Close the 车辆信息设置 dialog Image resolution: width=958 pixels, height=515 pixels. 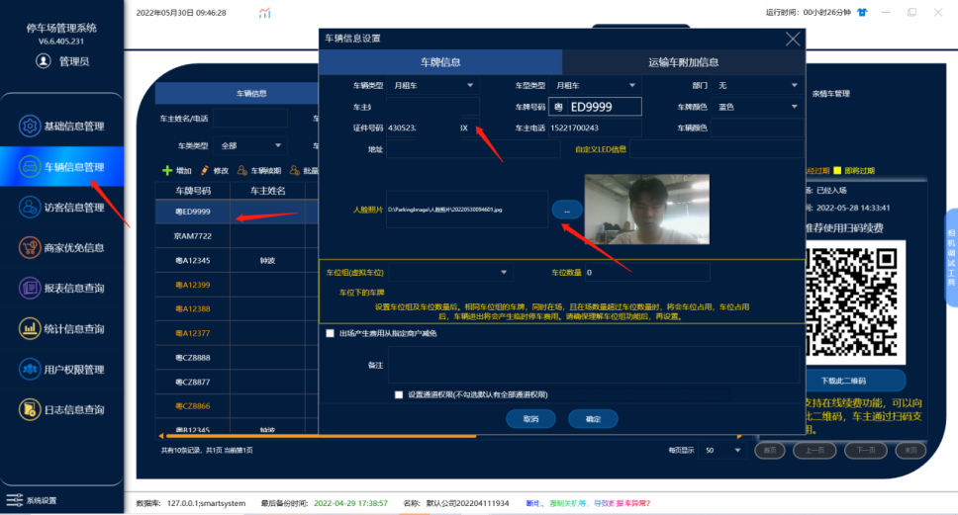point(793,39)
